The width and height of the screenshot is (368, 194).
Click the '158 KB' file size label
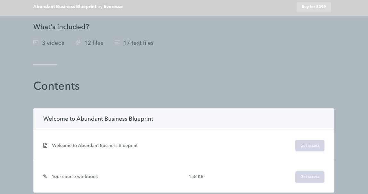pyautogui.click(x=196, y=176)
